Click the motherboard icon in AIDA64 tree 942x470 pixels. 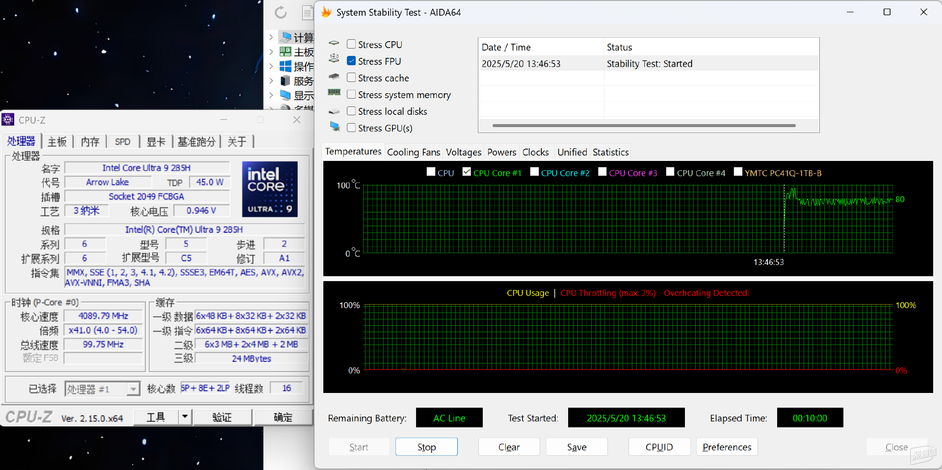[286, 51]
